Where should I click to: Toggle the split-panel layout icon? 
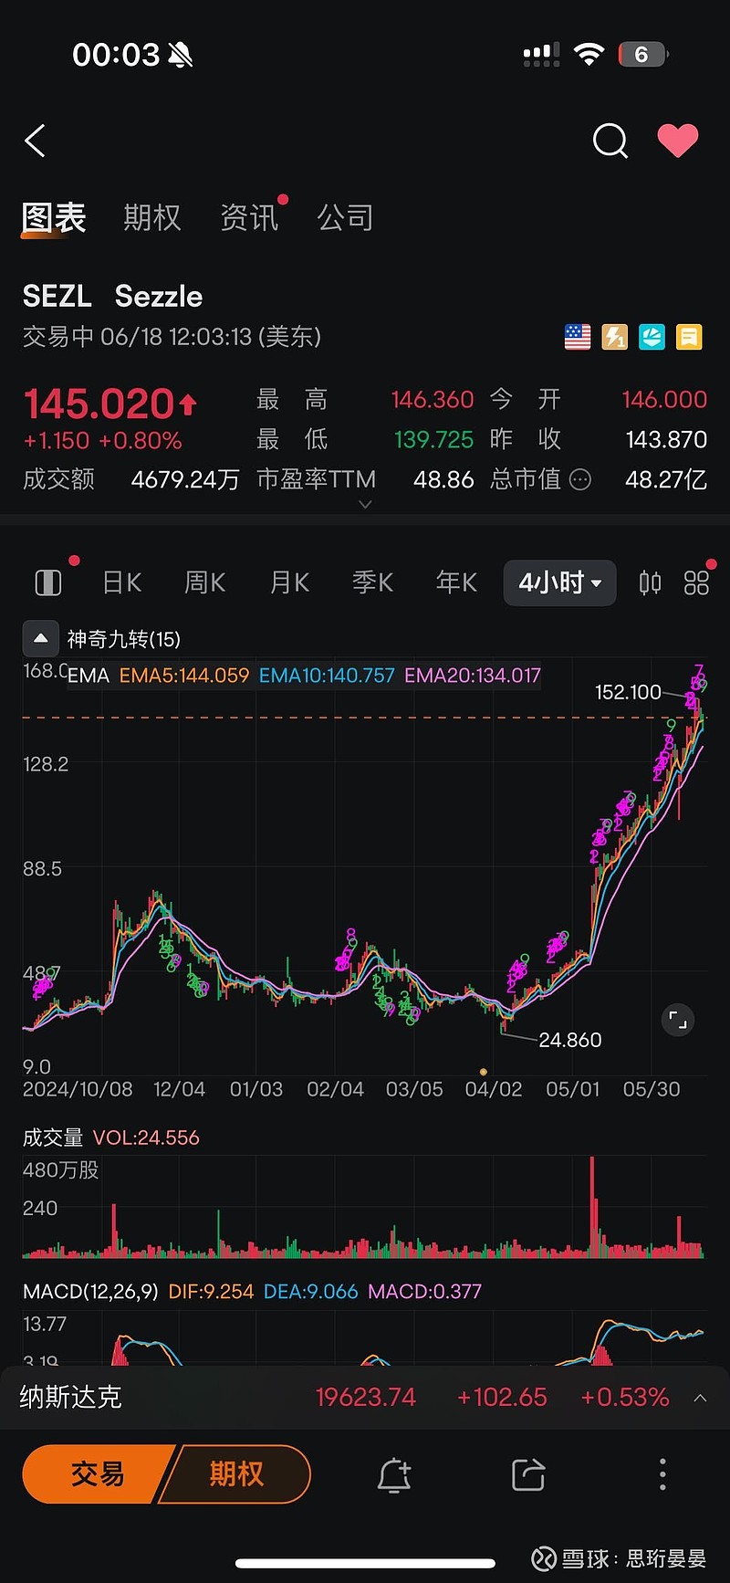(48, 582)
